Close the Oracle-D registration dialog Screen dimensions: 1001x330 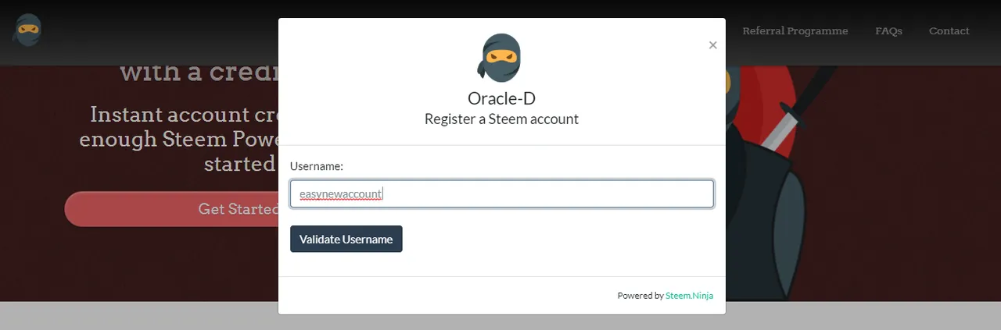click(x=712, y=45)
